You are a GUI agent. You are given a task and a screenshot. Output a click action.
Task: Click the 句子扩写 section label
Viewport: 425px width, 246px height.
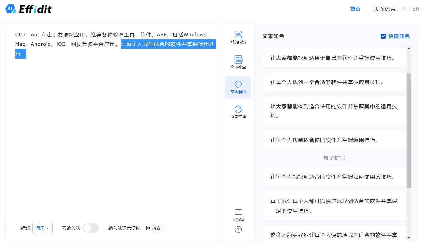[334, 158]
